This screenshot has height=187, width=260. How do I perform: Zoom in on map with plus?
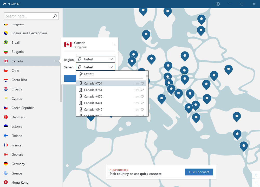(x=256, y=175)
